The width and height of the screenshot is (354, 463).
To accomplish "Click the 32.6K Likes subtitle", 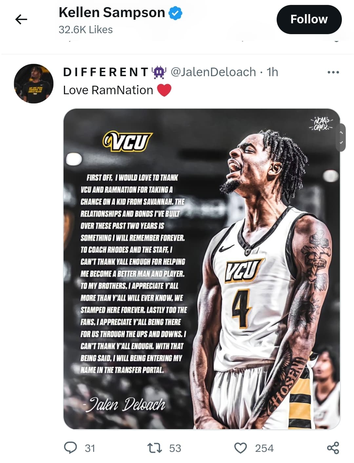I will 86,30.
